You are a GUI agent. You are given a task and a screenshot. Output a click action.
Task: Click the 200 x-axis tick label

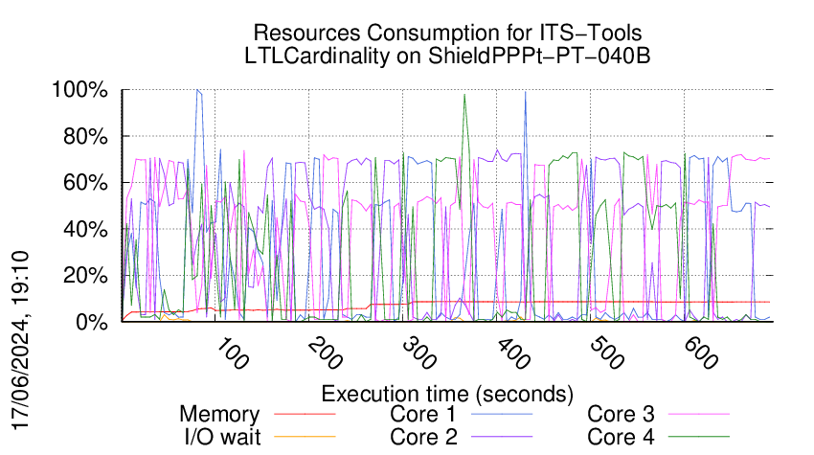click(x=326, y=353)
